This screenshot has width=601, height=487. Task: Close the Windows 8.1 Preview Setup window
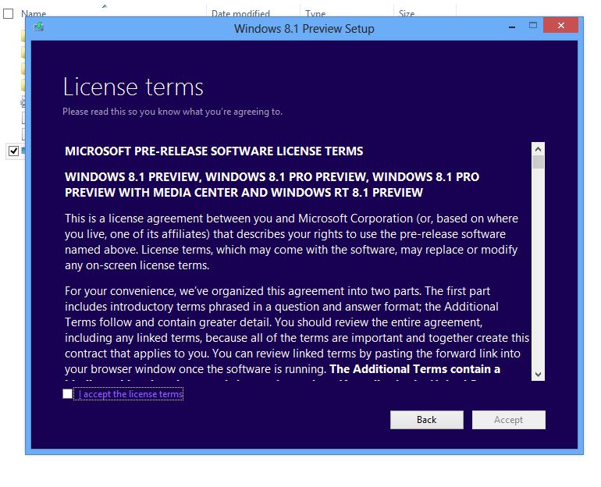click(x=560, y=25)
